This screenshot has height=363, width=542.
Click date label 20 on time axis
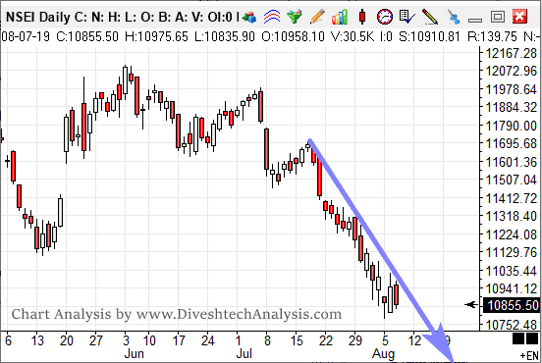click(x=67, y=340)
